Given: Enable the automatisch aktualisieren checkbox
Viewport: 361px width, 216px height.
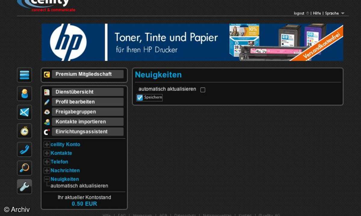Looking at the screenshot, I should [x=203, y=90].
